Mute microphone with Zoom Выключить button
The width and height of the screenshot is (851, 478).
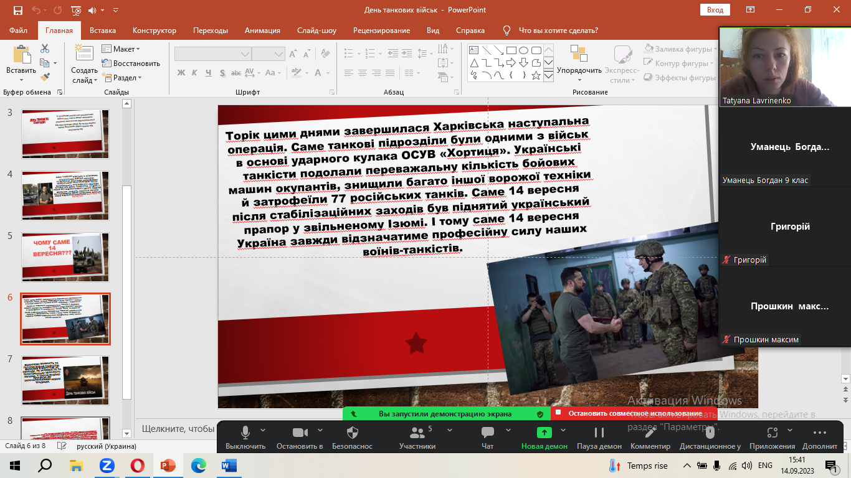click(245, 436)
